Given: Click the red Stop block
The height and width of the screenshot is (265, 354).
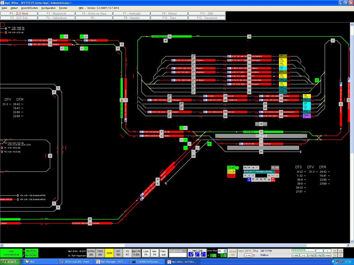Looking at the screenshot, I should coord(231,176).
